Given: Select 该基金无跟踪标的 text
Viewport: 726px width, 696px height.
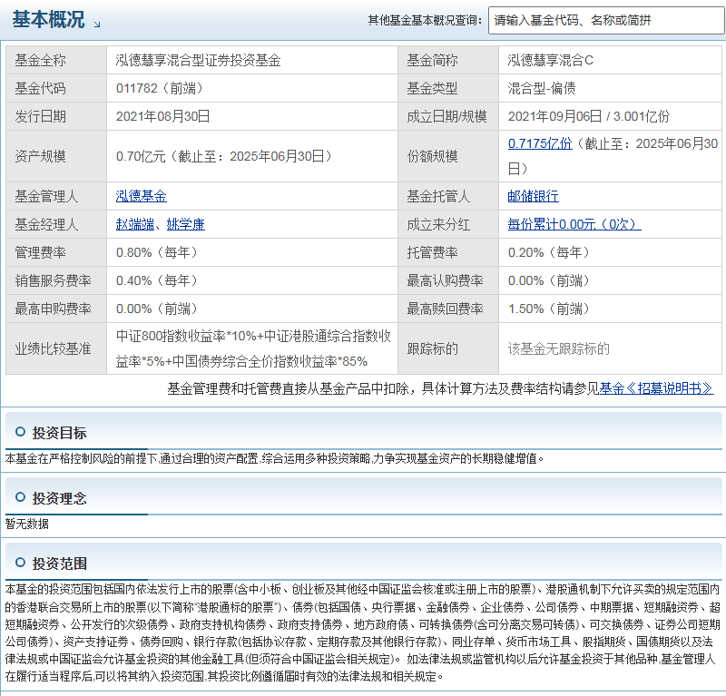Looking at the screenshot, I should (x=559, y=348).
